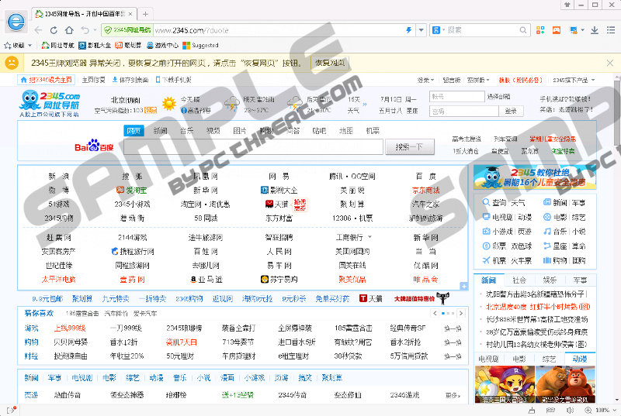
Task: Click the 彩票 lottery icon
Action: click(x=486, y=246)
